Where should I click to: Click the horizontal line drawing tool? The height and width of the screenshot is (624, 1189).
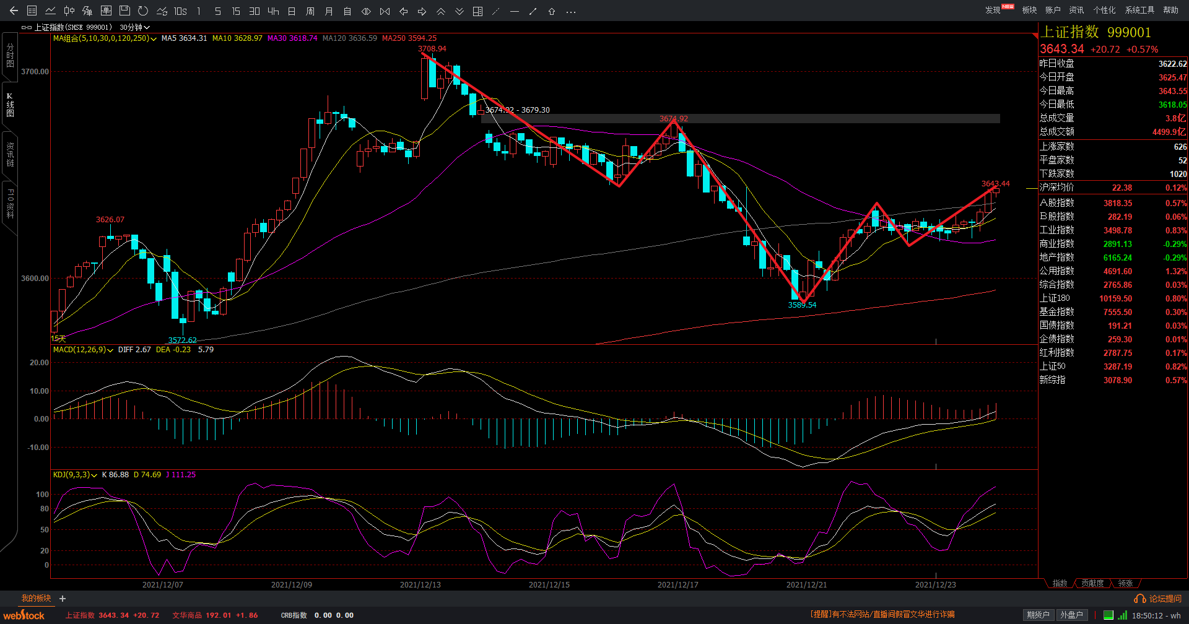pos(515,11)
